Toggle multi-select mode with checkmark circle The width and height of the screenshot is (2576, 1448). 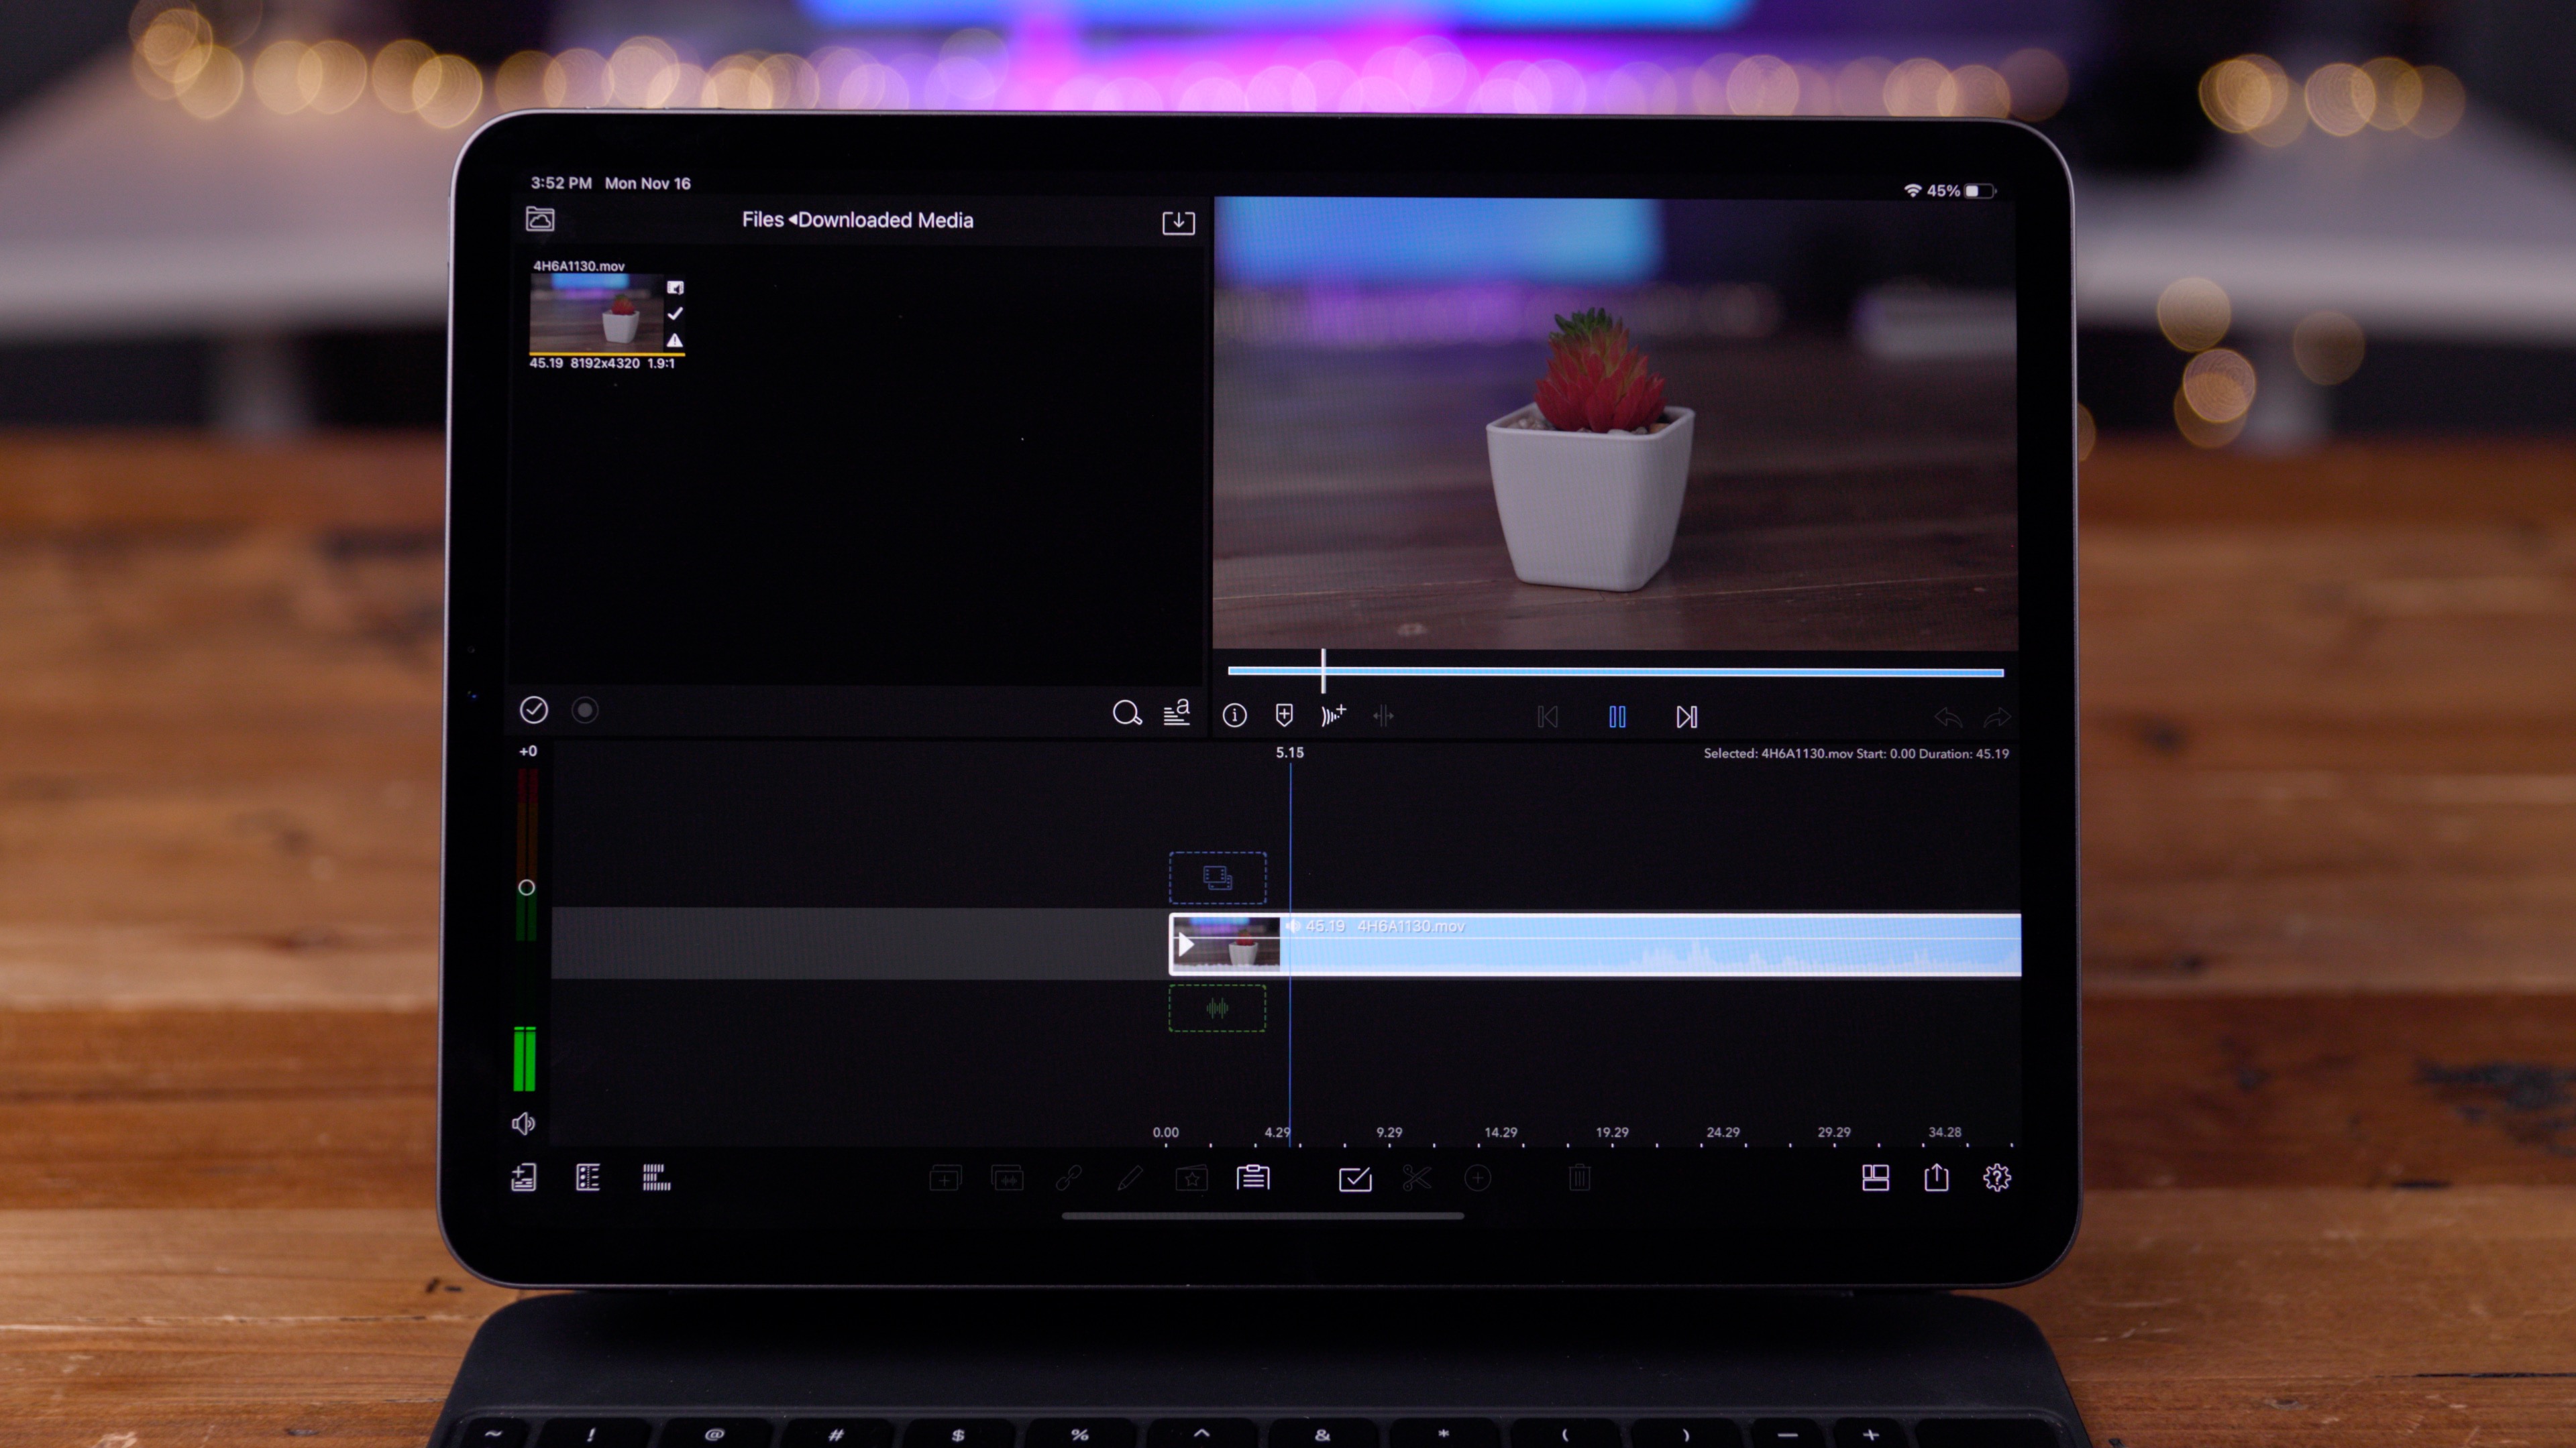(535, 711)
